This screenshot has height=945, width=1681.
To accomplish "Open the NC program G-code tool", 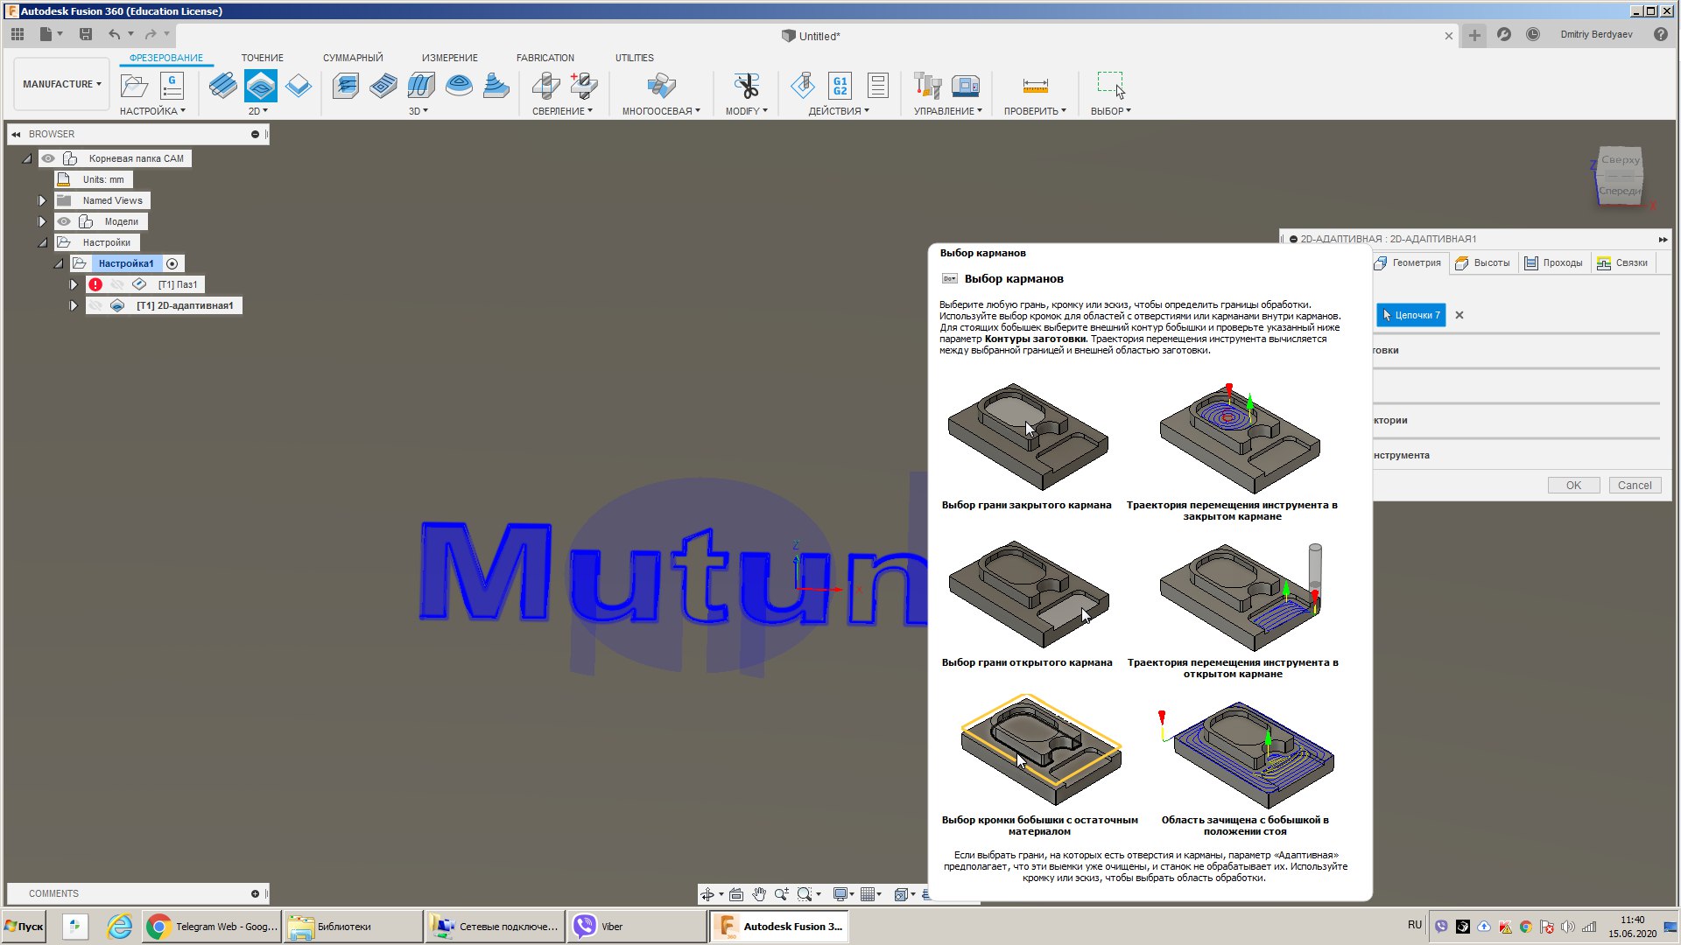I will [172, 86].
